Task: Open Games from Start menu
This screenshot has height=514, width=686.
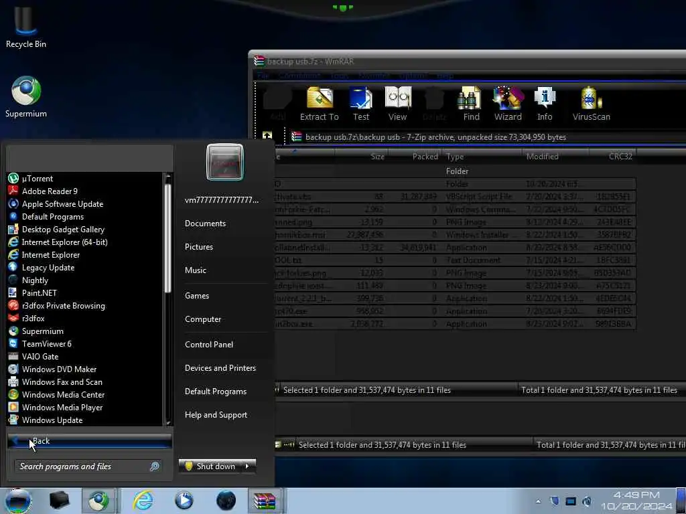Action: pyautogui.click(x=197, y=296)
